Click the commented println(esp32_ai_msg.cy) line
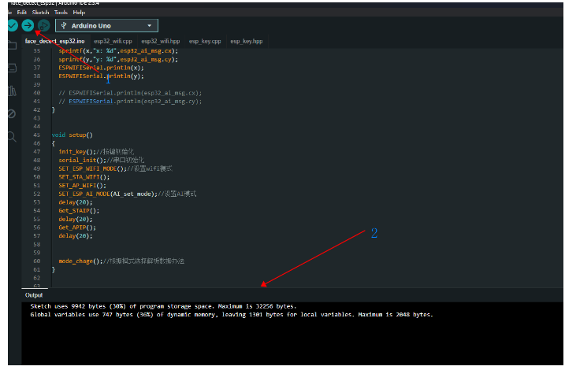The width and height of the screenshot is (565, 370). point(130,102)
